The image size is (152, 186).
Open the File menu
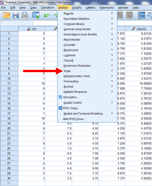coord(3,8)
